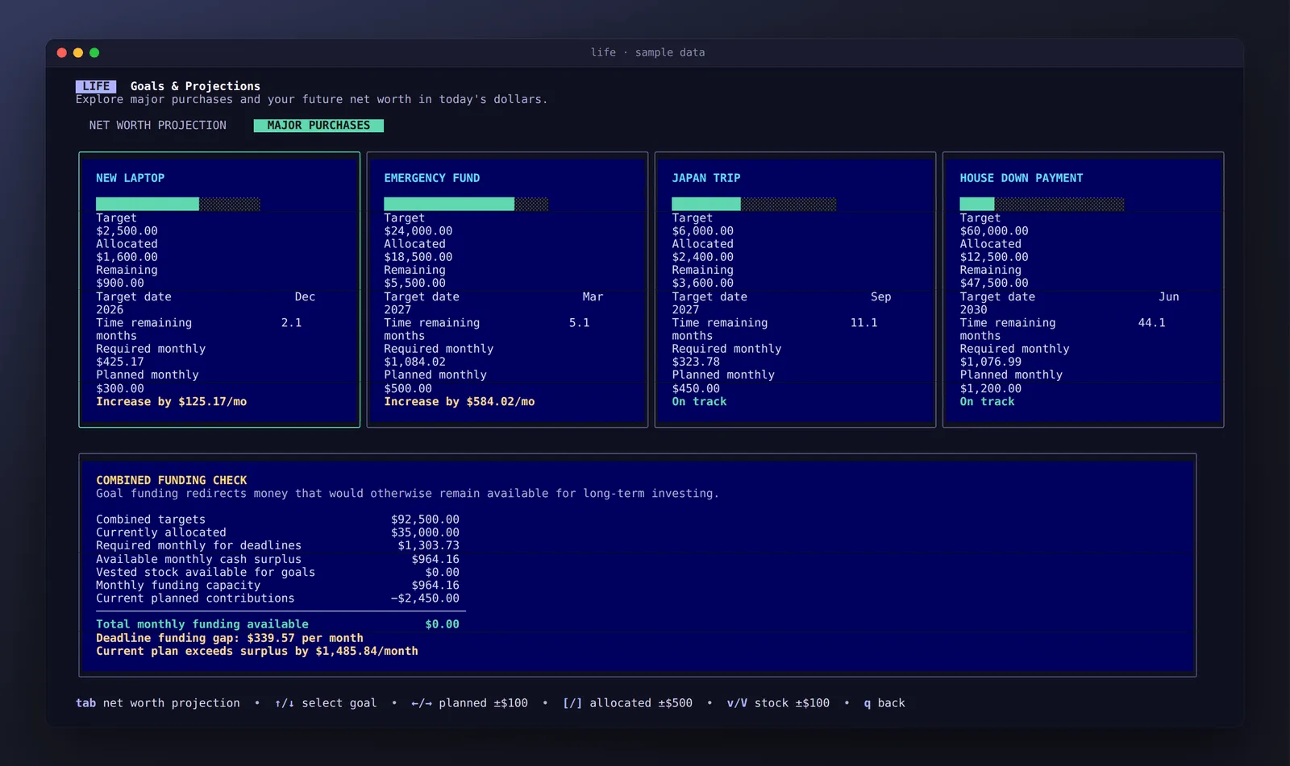Click 'Current plan exceeds surplus' warning
1290x766 pixels.
pyautogui.click(x=257, y=651)
